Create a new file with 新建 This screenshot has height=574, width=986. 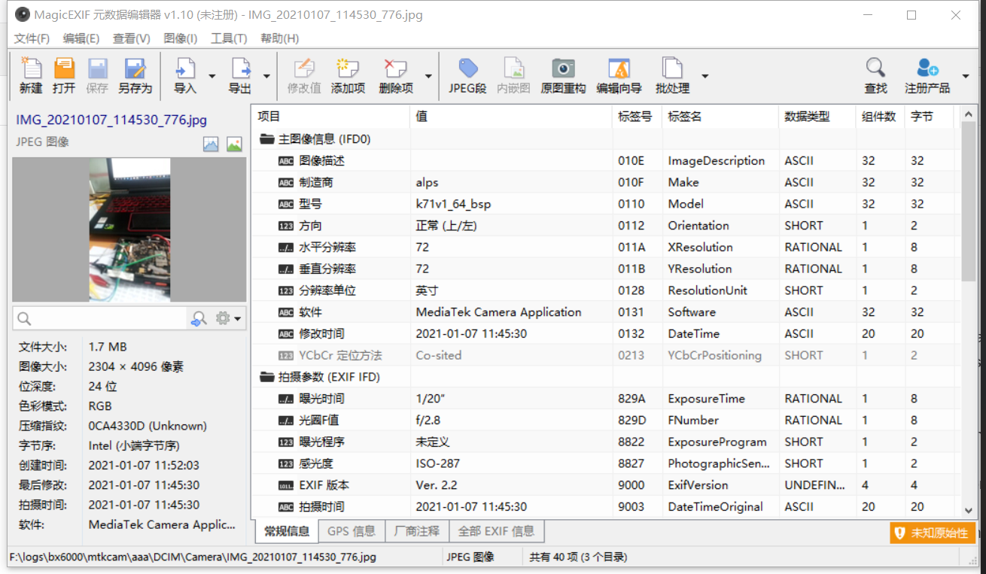click(x=30, y=74)
